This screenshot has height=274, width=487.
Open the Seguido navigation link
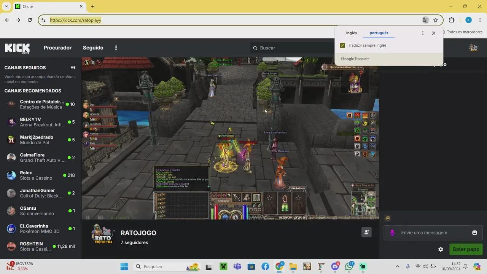pyautogui.click(x=93, y=48)
